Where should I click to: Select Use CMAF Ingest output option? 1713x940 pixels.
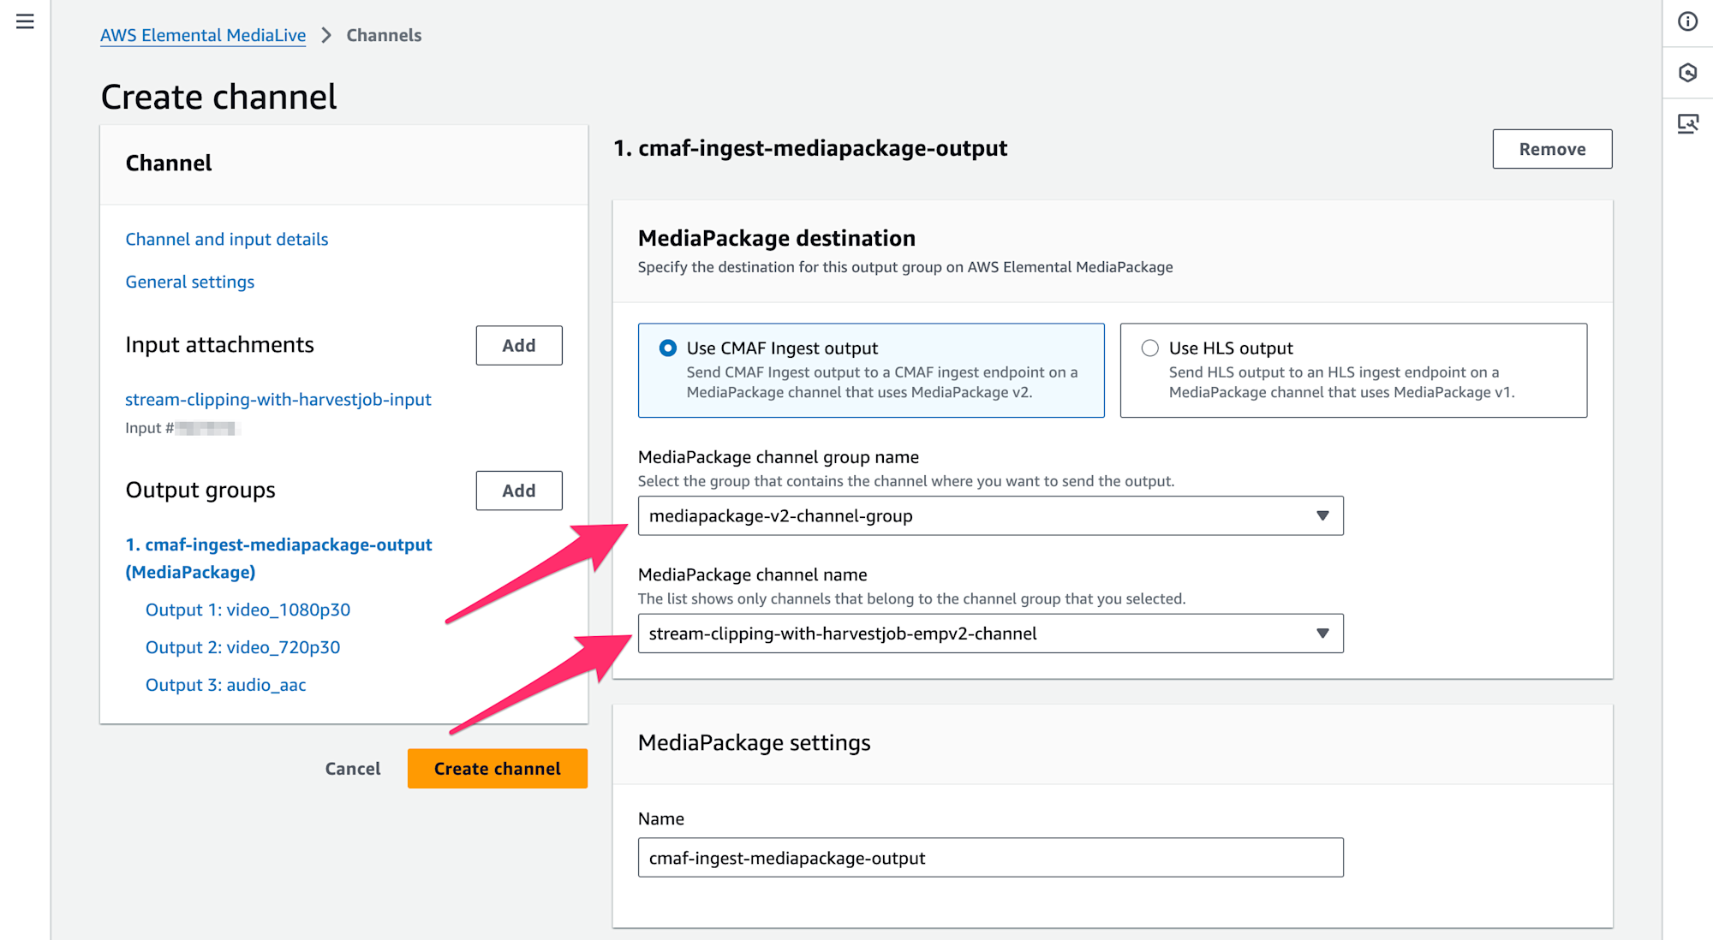click(871, 370)
